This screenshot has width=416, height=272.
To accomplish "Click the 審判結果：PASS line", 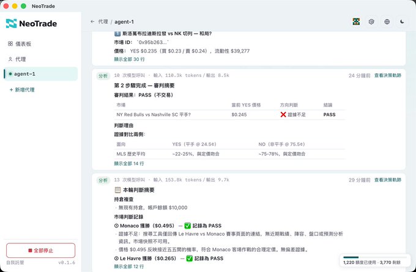I will [144, 95].
